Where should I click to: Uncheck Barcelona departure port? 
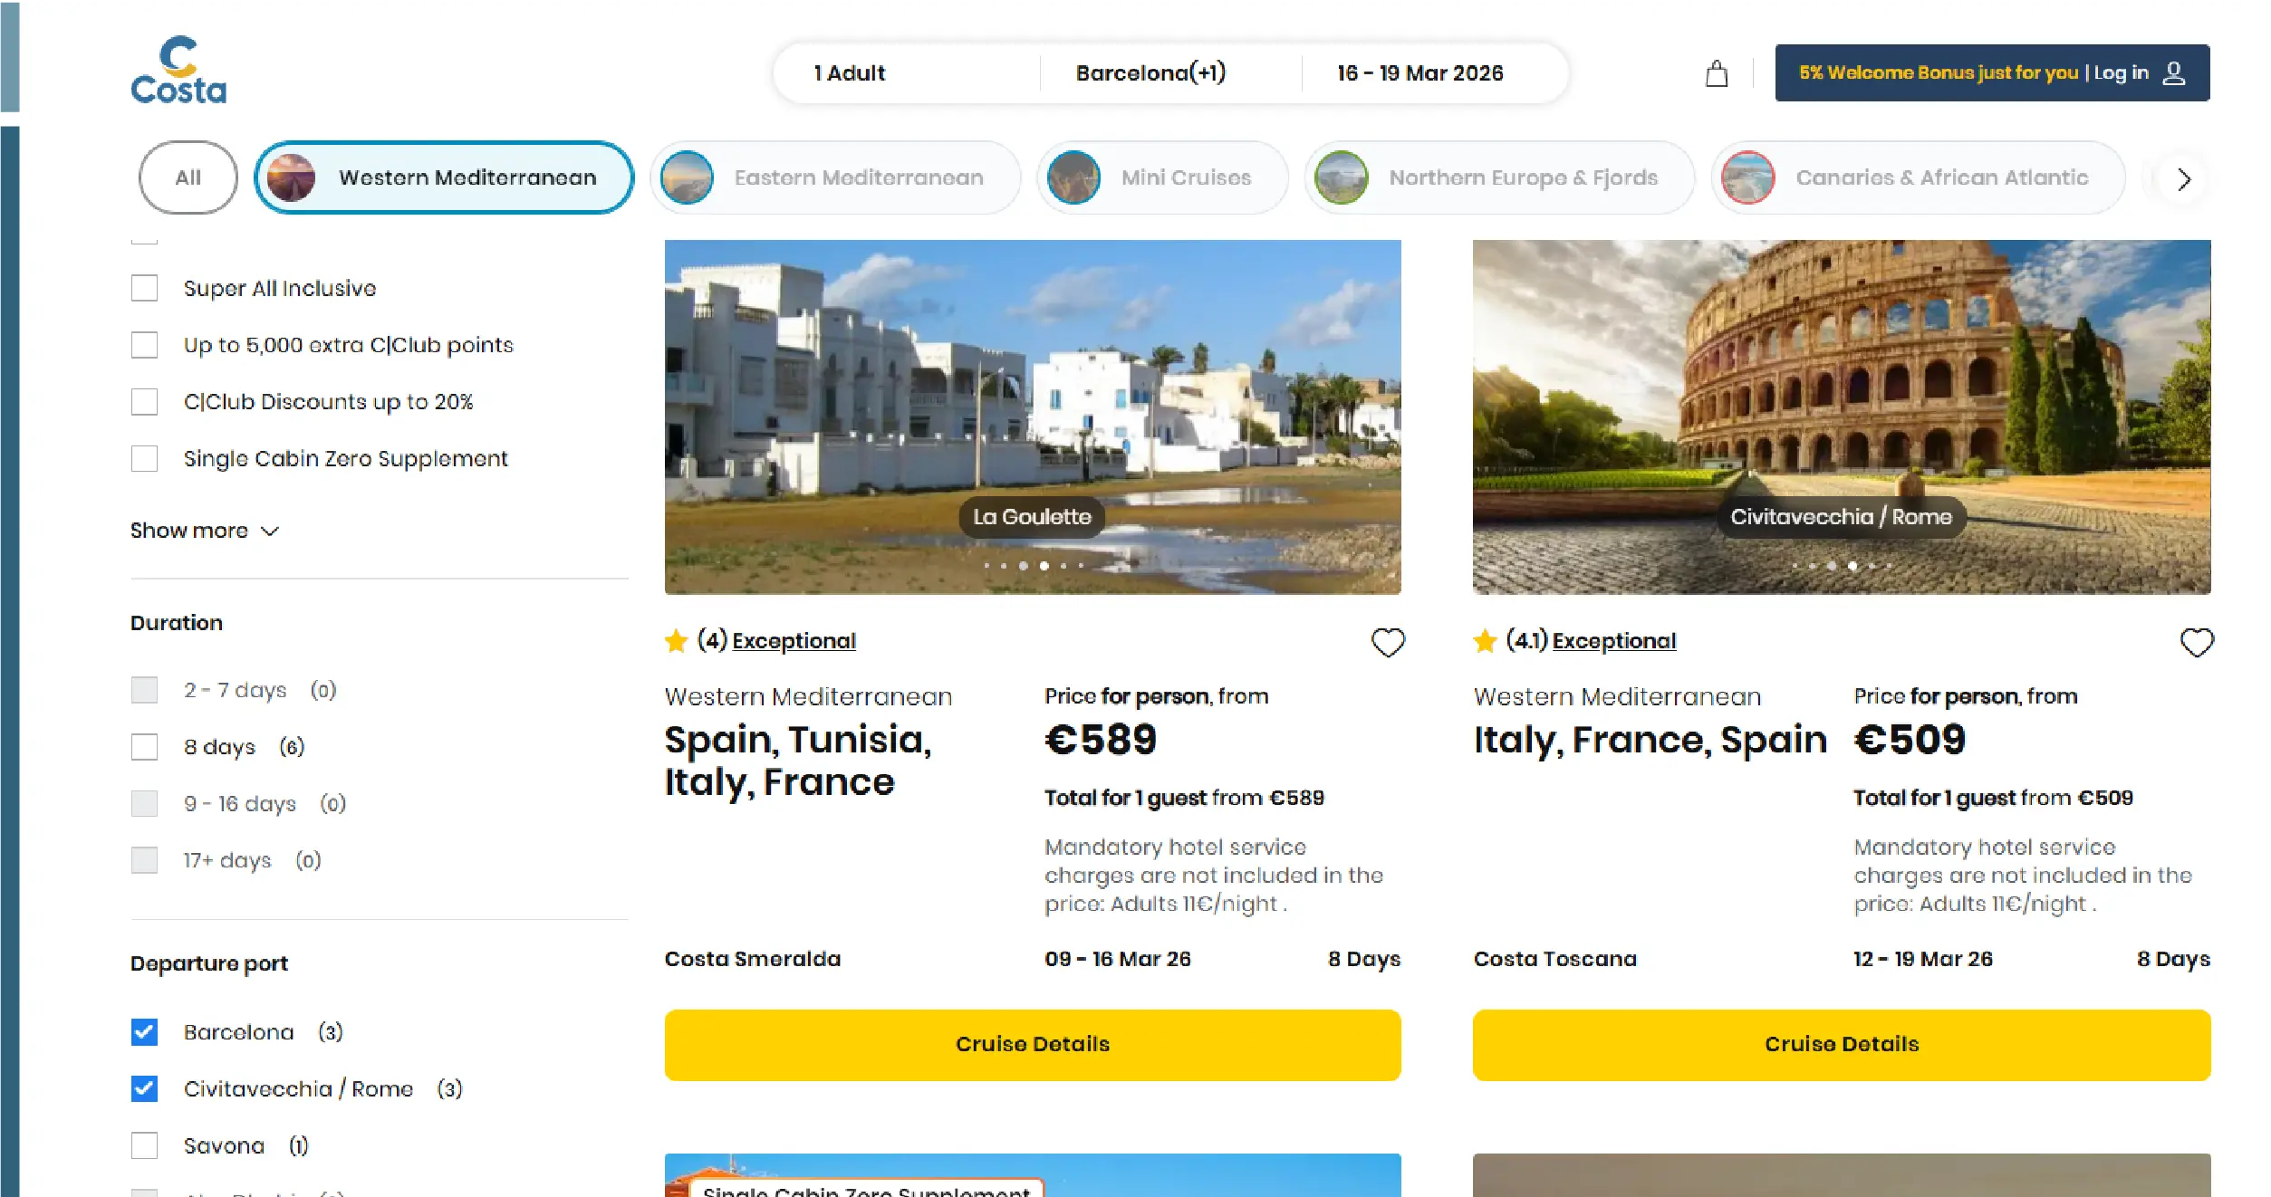(x=144, y=1031)
